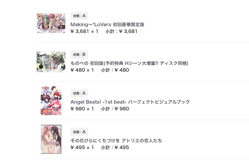Viewport: 249px width, 168px height.
Task: Click the ものべの cover image
Action: point(51,62)
